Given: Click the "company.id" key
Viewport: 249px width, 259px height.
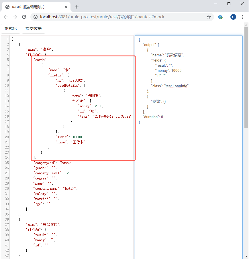Looking at the screenshot, I should coord(44,163).
